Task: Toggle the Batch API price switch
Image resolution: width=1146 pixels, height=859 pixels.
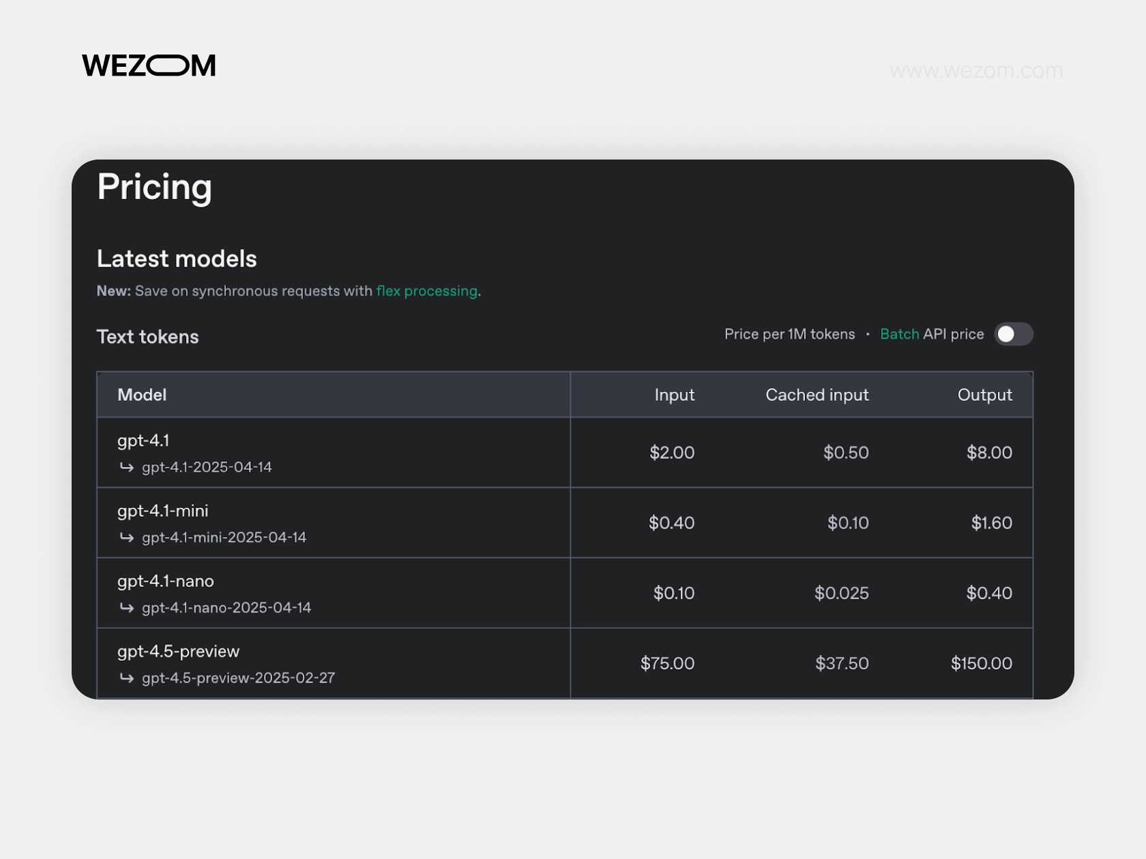Action: pos(1014,334)
